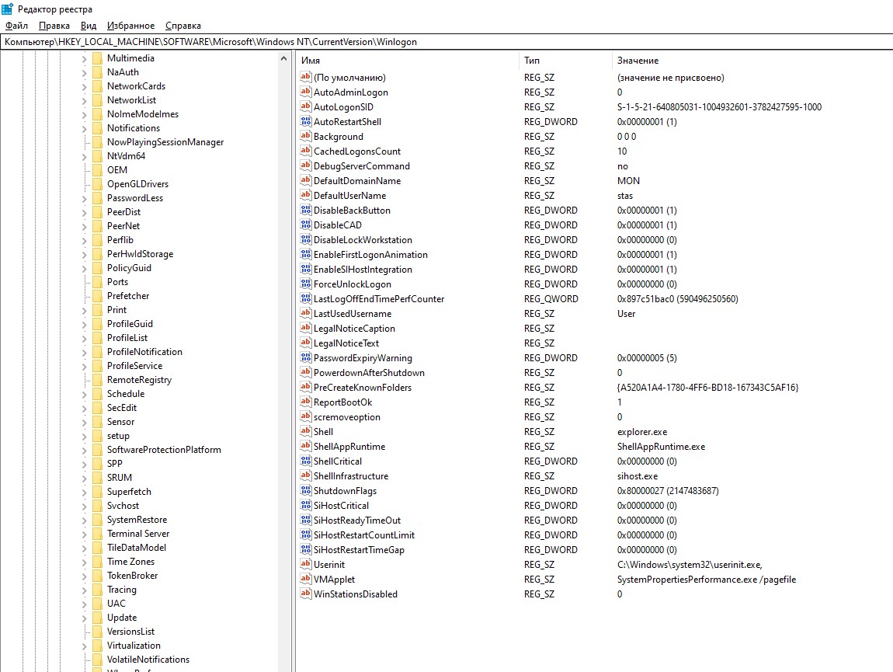Click the VMApplet string icon
The image size is (893, 672).
[x=306, y=579]
